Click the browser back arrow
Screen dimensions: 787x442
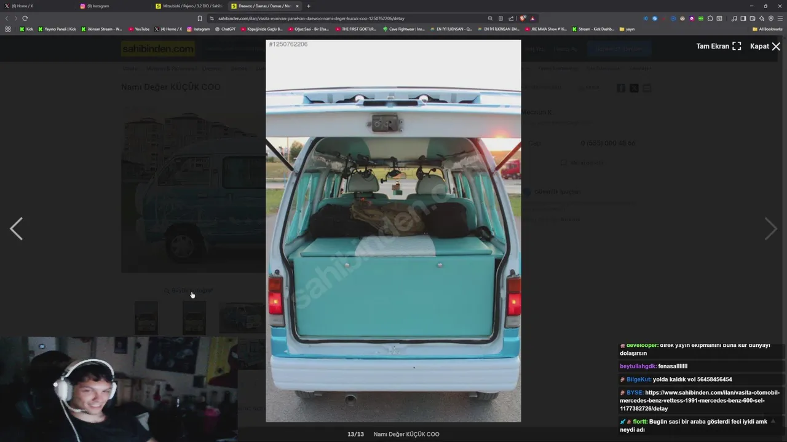(x=7, y=18)
